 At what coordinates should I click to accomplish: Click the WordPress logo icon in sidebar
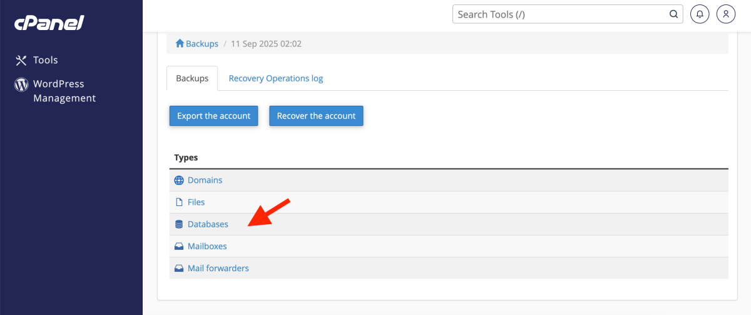pyautogui.click(x=21, y=84)
